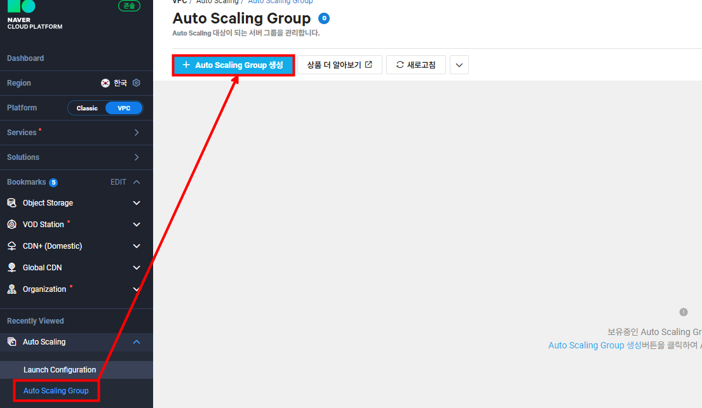
Task: Click the Recently Viewed heading
Action: [x=36, y=321]
